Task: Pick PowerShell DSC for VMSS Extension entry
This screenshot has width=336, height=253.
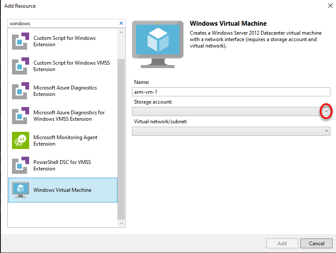Action: [62, 165]
